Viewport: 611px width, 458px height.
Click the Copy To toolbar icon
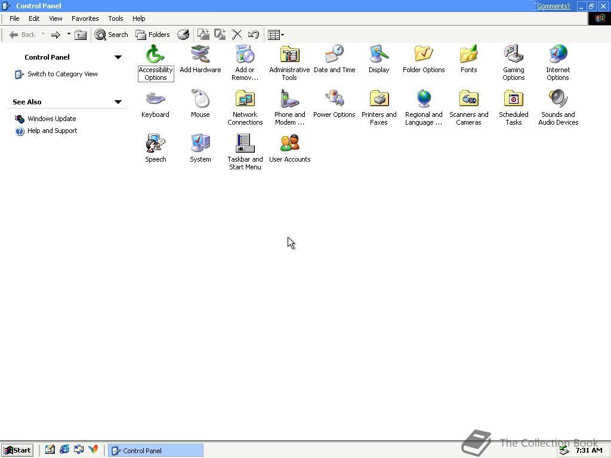pos(220,35)
